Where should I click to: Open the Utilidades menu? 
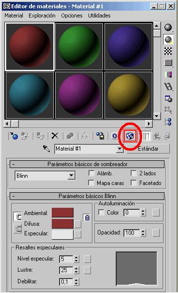99,15
